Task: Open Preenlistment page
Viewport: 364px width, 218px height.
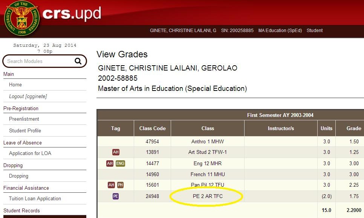Action: click(24, 119)
